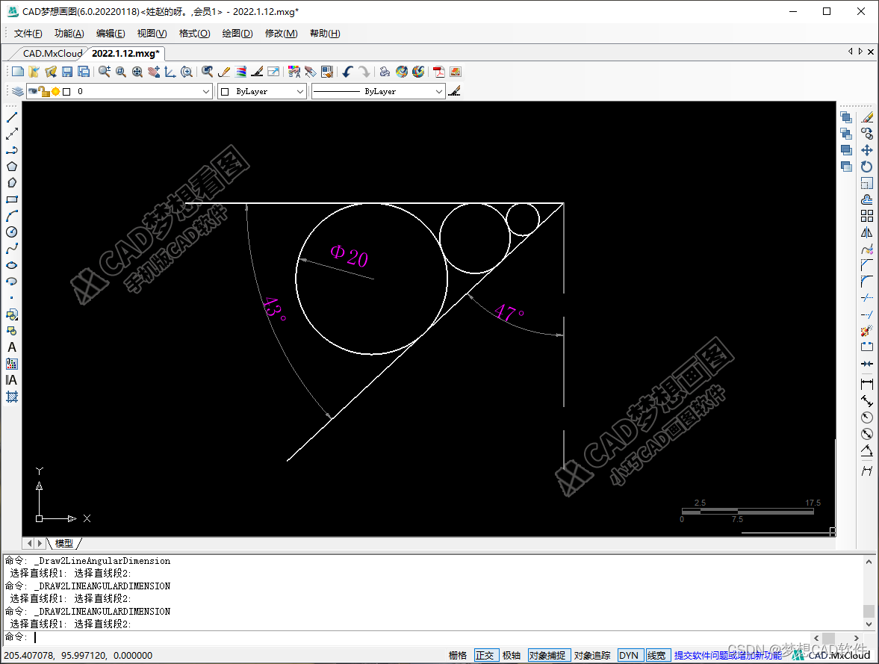Click the Pan hand icon
This screenshot has height=664, width=879.
coord(154,72)
